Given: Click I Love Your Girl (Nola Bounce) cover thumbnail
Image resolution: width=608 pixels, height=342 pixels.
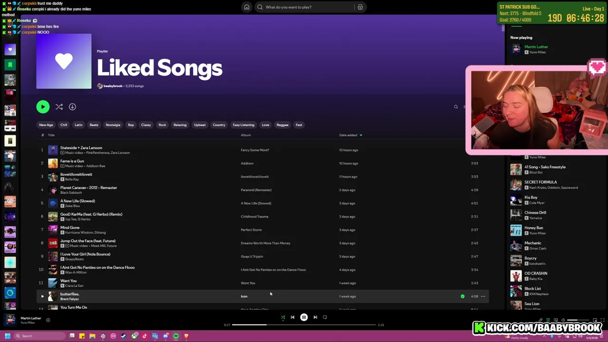Looking at the screenshot, I should 53,256.
